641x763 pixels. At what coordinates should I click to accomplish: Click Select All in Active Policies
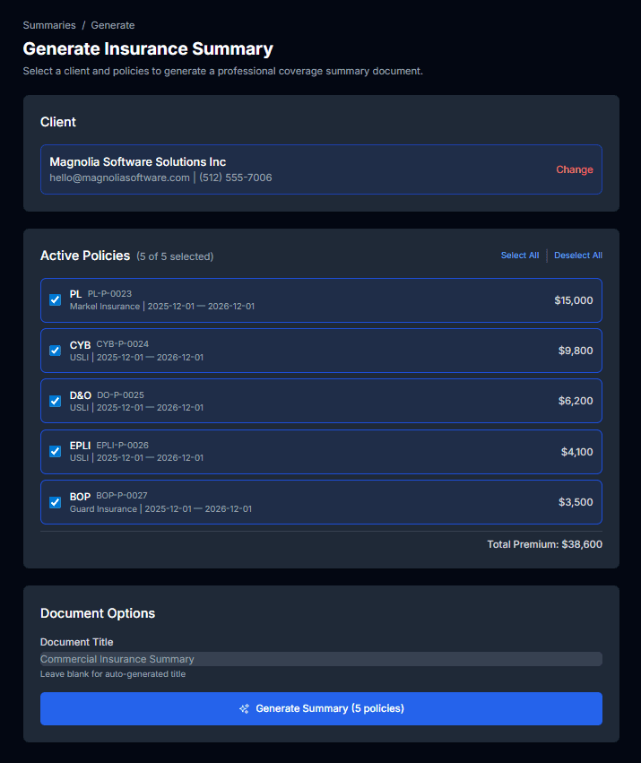[x=520, y=255]
